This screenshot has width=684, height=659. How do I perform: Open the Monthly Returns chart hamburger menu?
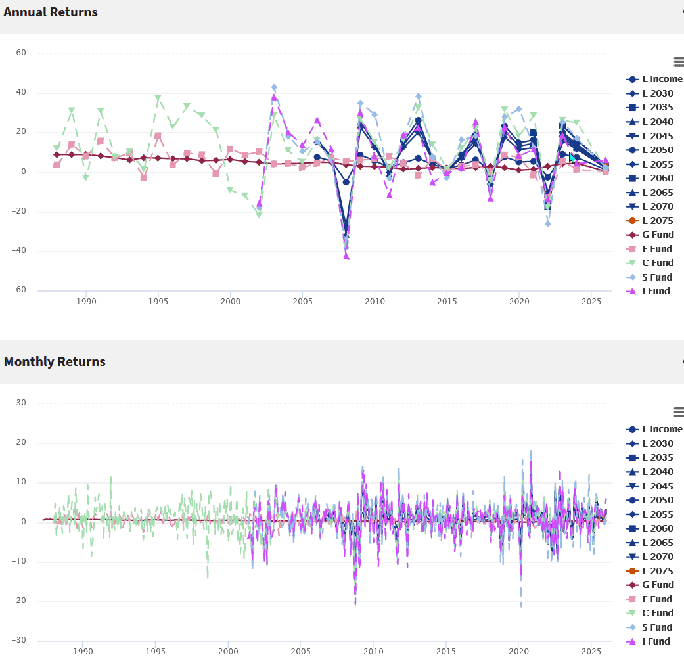click(x=678, y=412)
